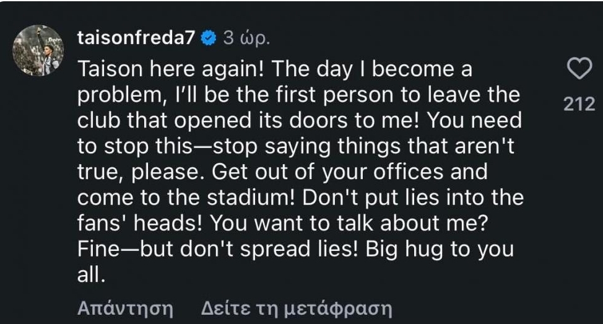The height and width of the screenshot is (324, 603).
Task: Click Δείτε τη μετάφραση to translate
Action: coord(297,309)
